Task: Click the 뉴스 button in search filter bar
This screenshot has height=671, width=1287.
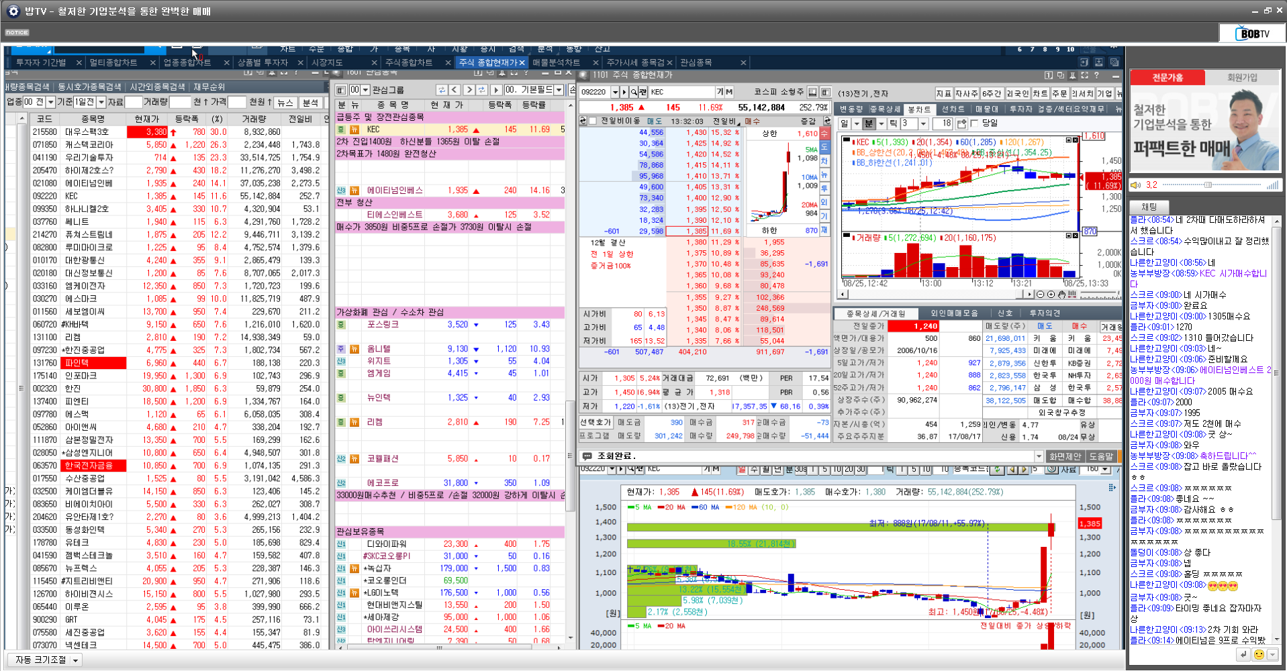Action: point(285,102)
